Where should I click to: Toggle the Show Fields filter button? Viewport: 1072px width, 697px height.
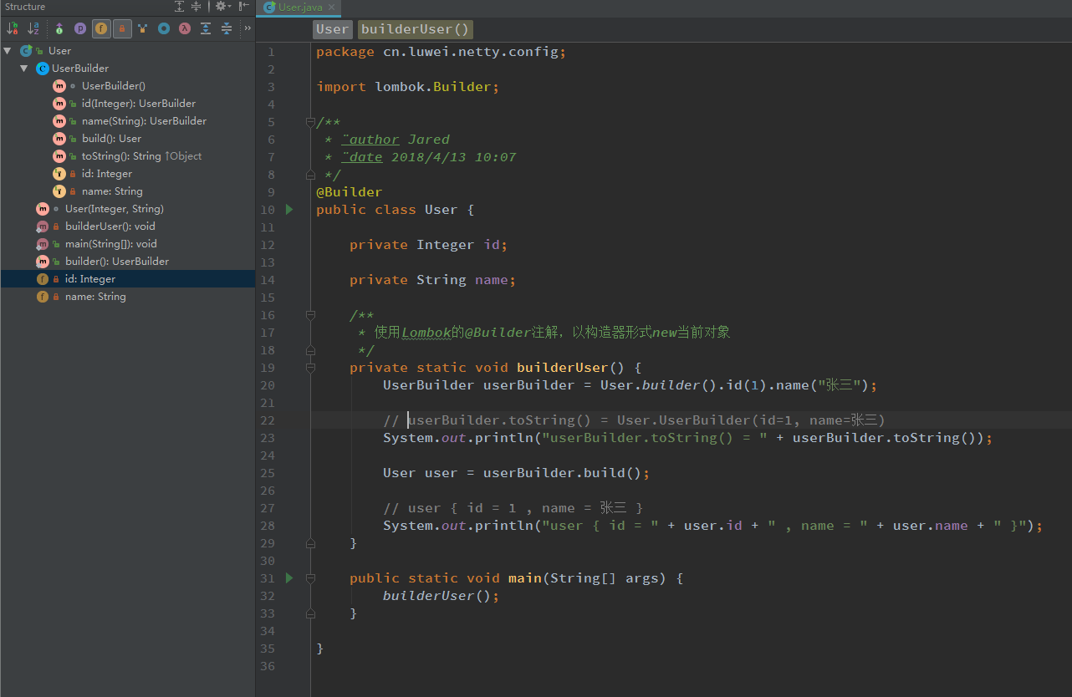[x=101, y=28]
